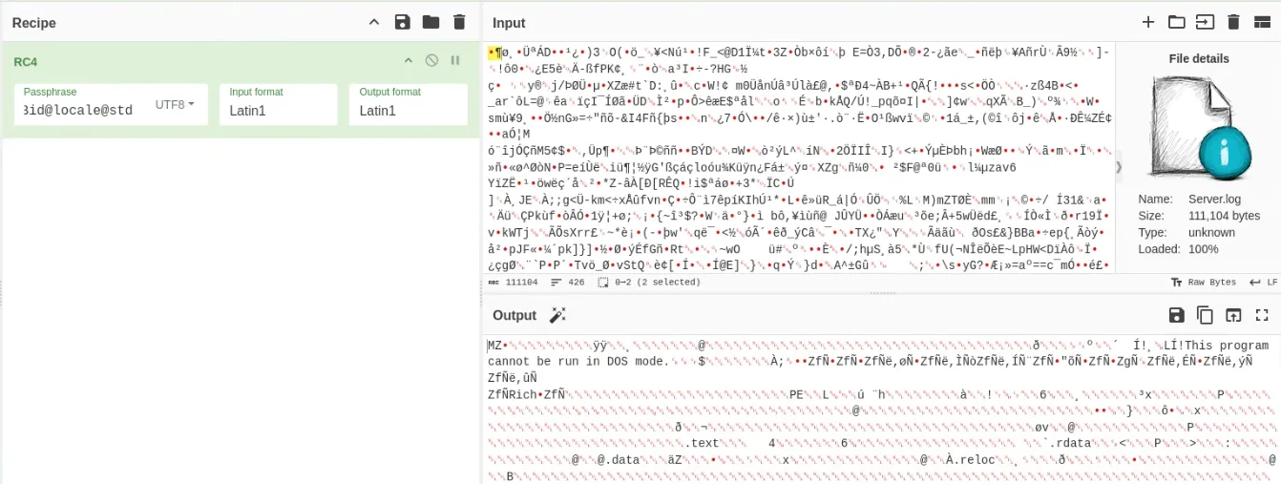Click the 'MZ' header bytes in output
The image size is (1281, 484).
pyautogui.click(x=494, y=347)
